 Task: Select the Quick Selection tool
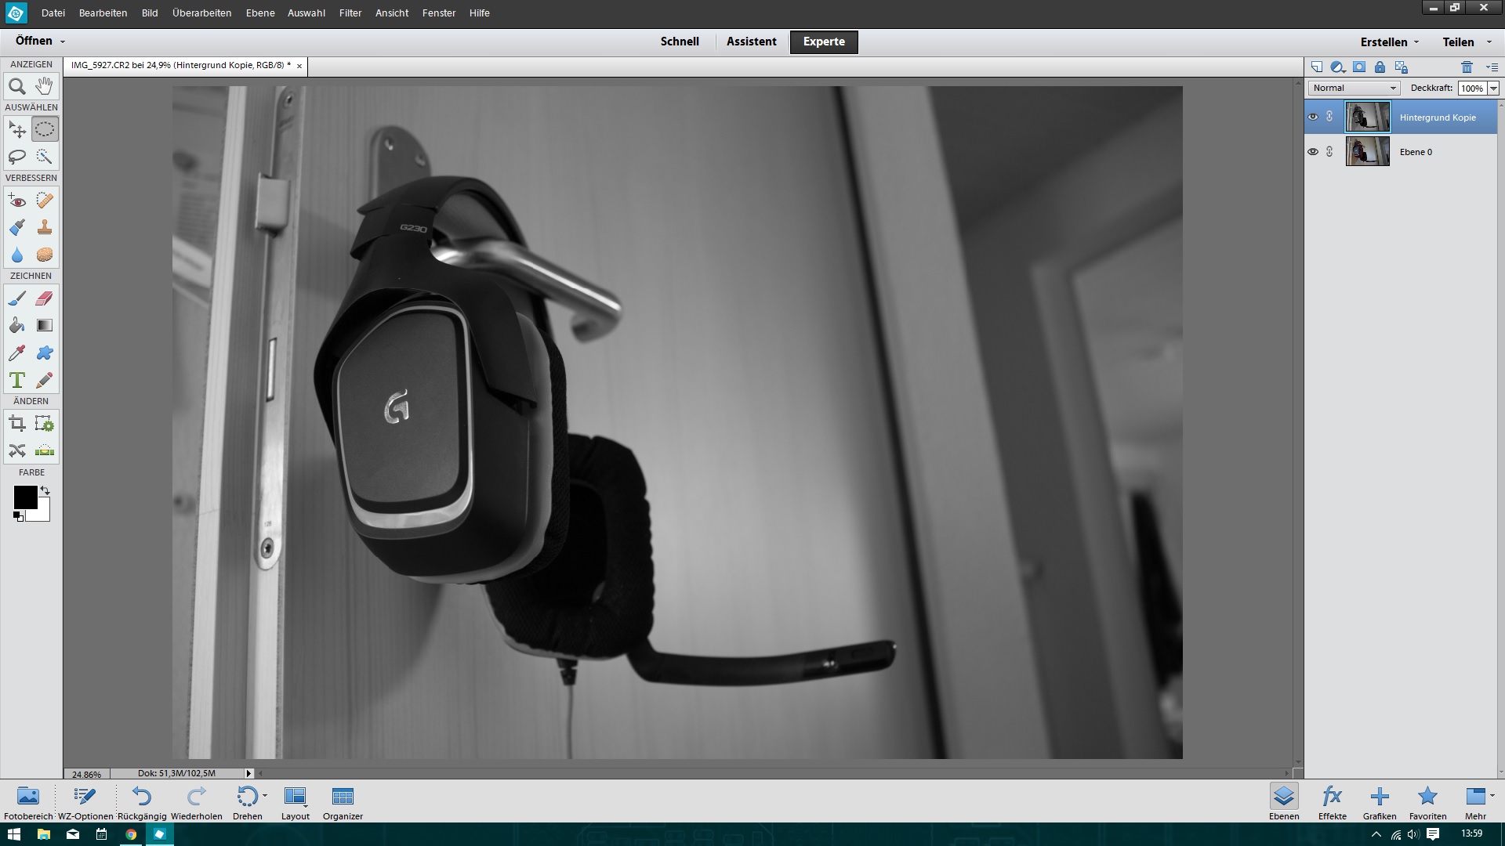pos(45,157)
